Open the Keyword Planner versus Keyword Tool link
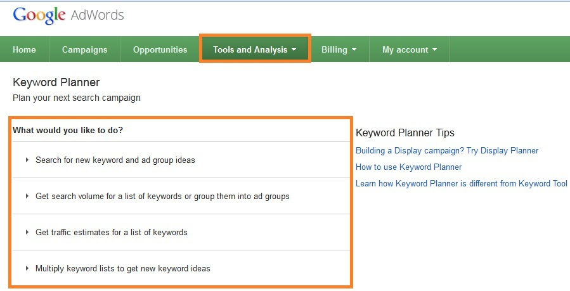 462,183
